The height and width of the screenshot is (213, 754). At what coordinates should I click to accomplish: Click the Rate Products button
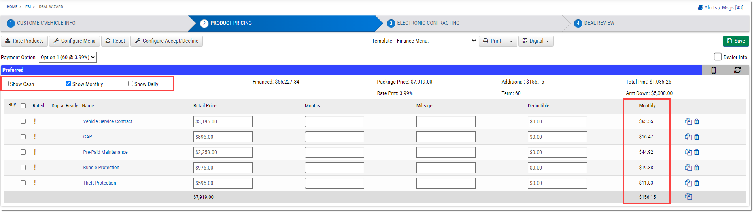[x=25, y=41]
